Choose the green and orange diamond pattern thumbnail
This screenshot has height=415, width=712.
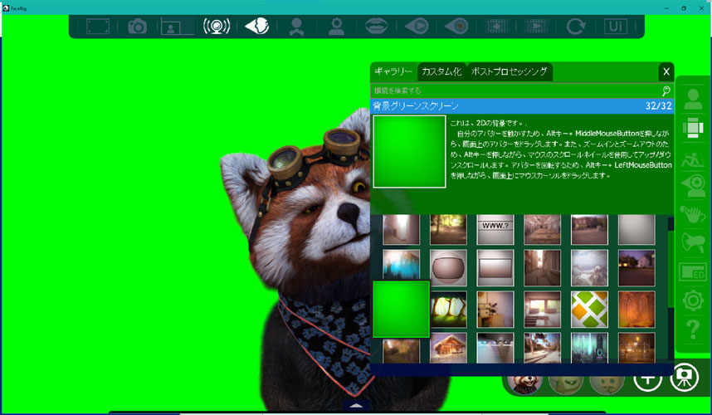(589, 310)
